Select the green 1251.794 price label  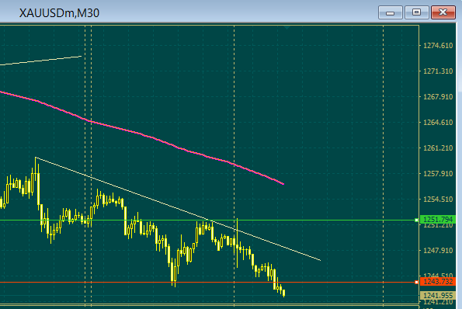coord(438,220)
